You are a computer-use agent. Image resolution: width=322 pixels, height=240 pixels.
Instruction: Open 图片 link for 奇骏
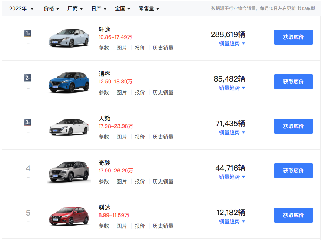point(122,181)
